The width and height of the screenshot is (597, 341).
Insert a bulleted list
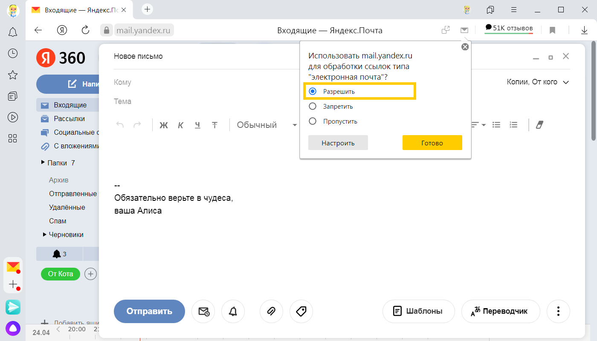point(496,125)
